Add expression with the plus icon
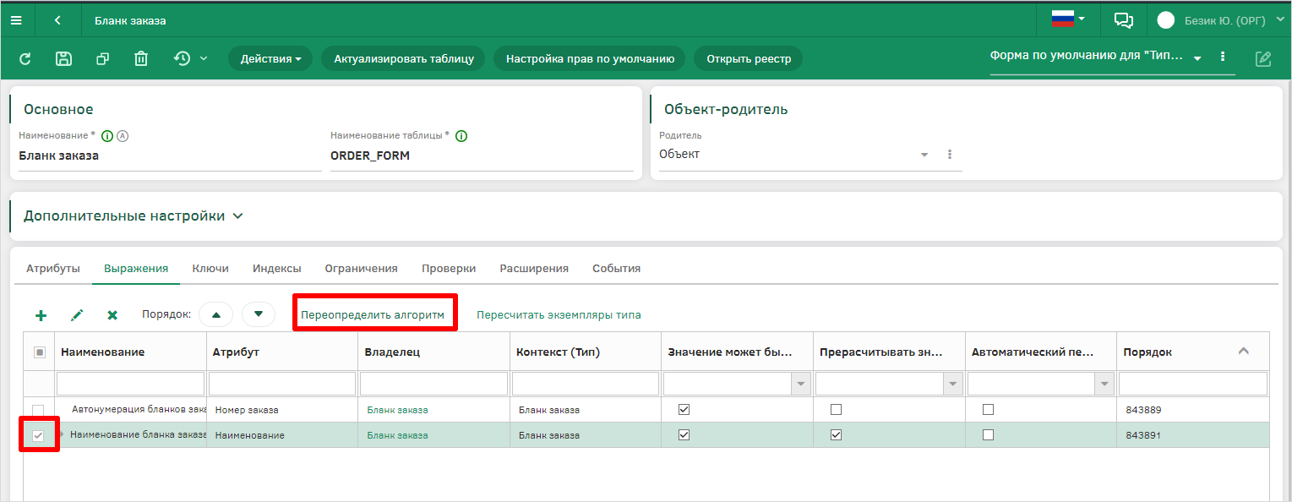This screenshot has width=1292, height=502. tap(41, 315)
